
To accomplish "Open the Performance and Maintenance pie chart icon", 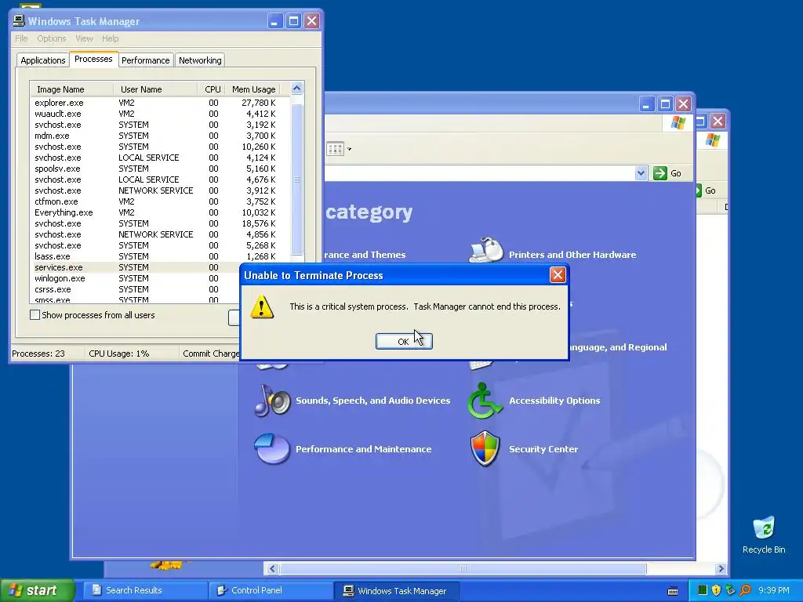I will (272, 449).
